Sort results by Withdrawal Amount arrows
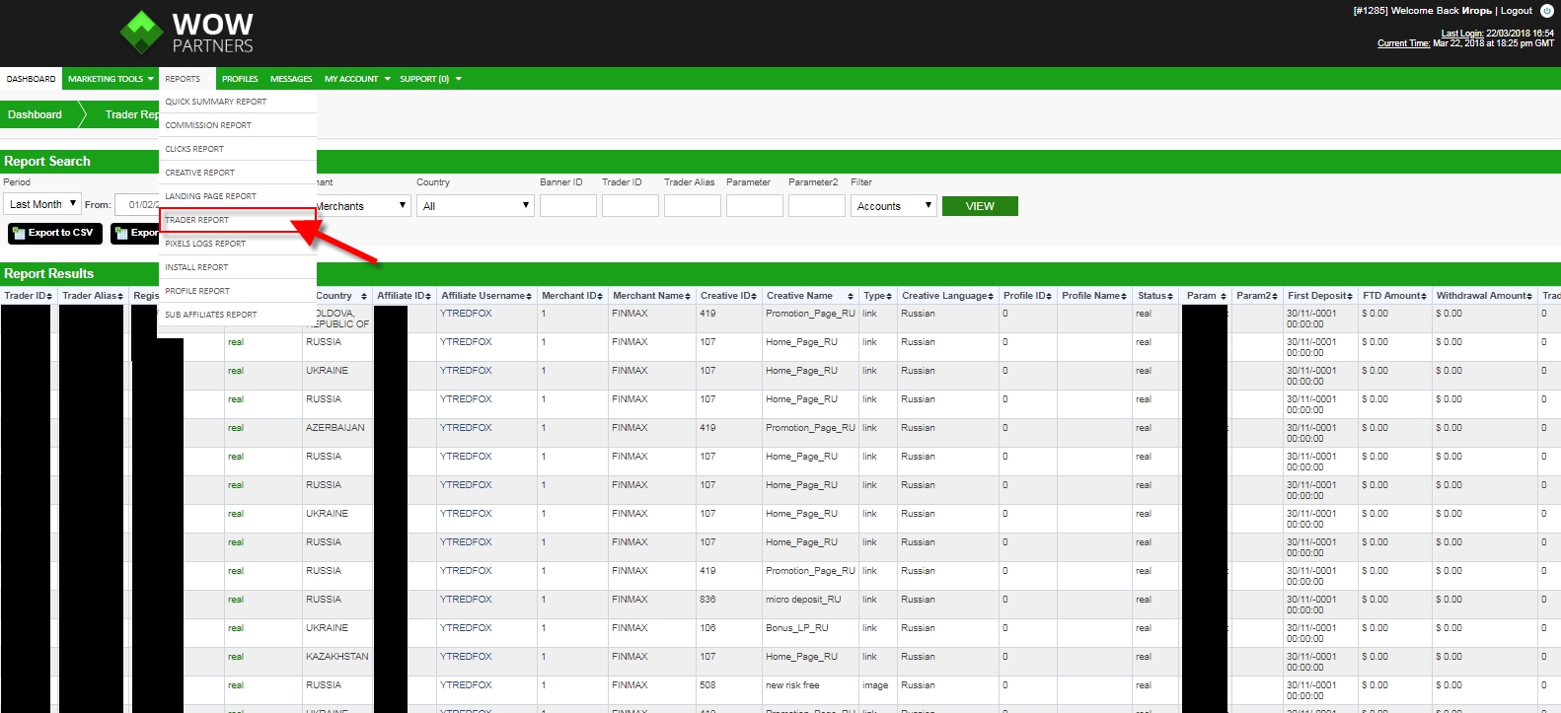 pos(1529,296)
